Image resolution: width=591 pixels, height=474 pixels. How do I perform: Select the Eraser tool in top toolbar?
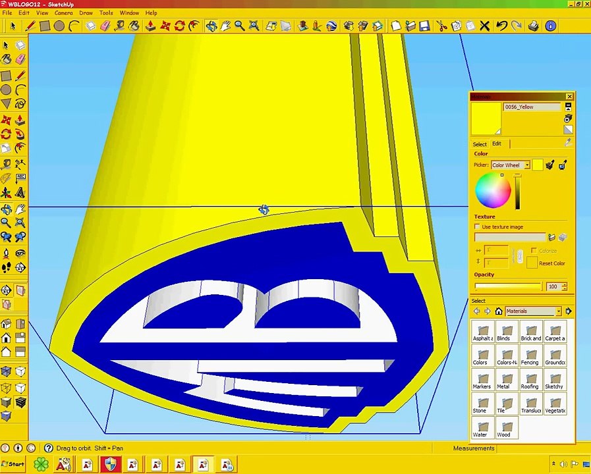[x=105, y=26]
